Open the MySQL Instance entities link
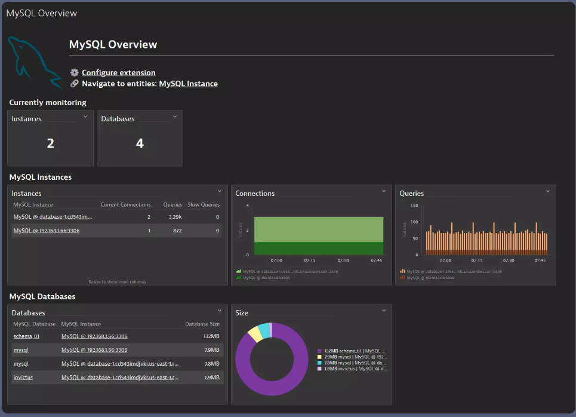576x417 pixels. pyautogui.click(x=188, y=84)
